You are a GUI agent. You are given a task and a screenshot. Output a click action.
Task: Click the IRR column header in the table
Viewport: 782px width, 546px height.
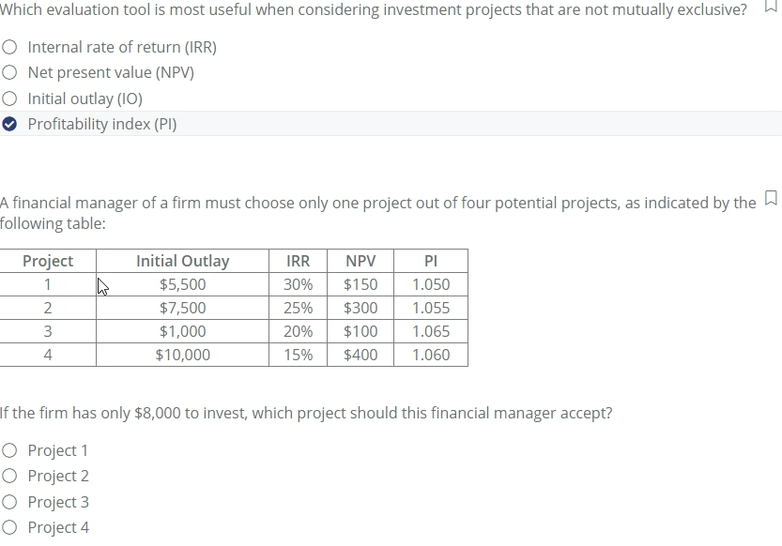coord(298,260)
